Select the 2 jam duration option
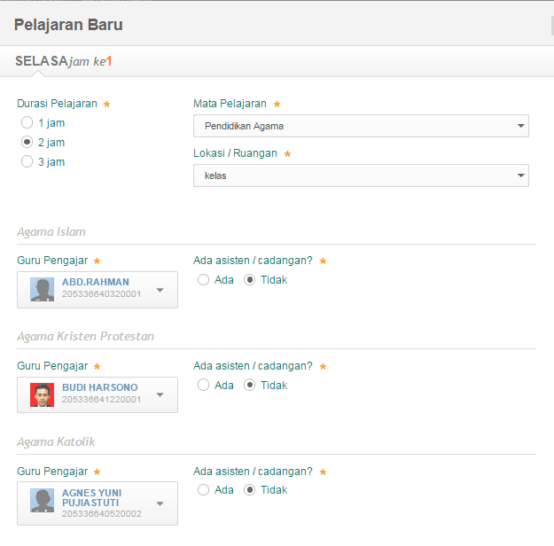Screen dimensions: 554x546 coord(27,142)
